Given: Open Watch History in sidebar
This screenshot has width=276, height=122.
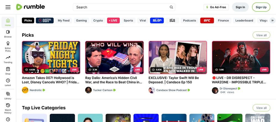Looking at the screenshot, I should 8,108.
